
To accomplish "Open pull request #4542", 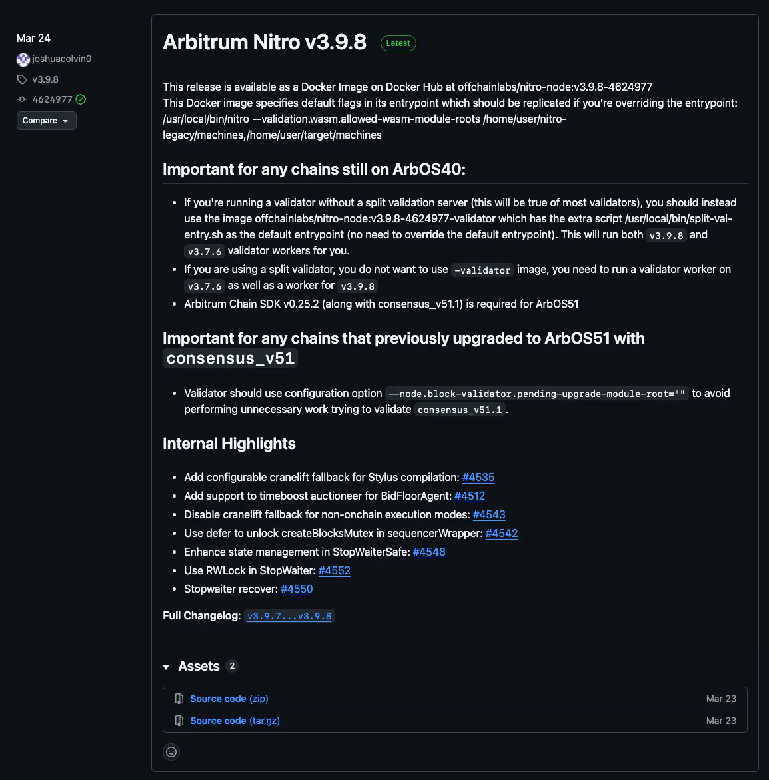I will pyautogui.click(x=501, y=533).
